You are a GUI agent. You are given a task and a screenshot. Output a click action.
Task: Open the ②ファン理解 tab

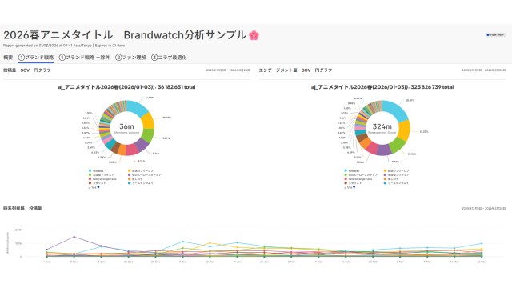(x=130, y=58)
